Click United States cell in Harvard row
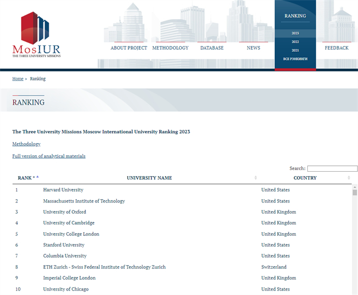Image resolution: width=358 pixels, height=295 pixels. [x=275, y=190]
